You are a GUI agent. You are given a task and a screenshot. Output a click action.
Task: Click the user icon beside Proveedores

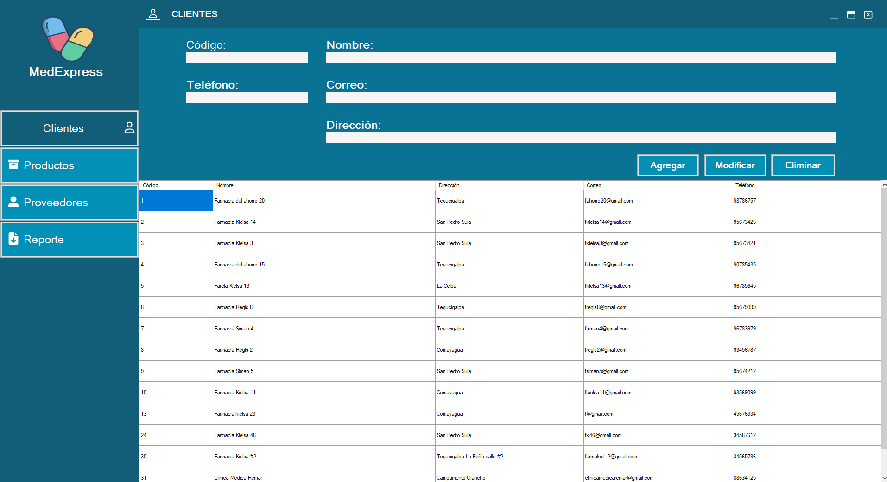(13, 202)
